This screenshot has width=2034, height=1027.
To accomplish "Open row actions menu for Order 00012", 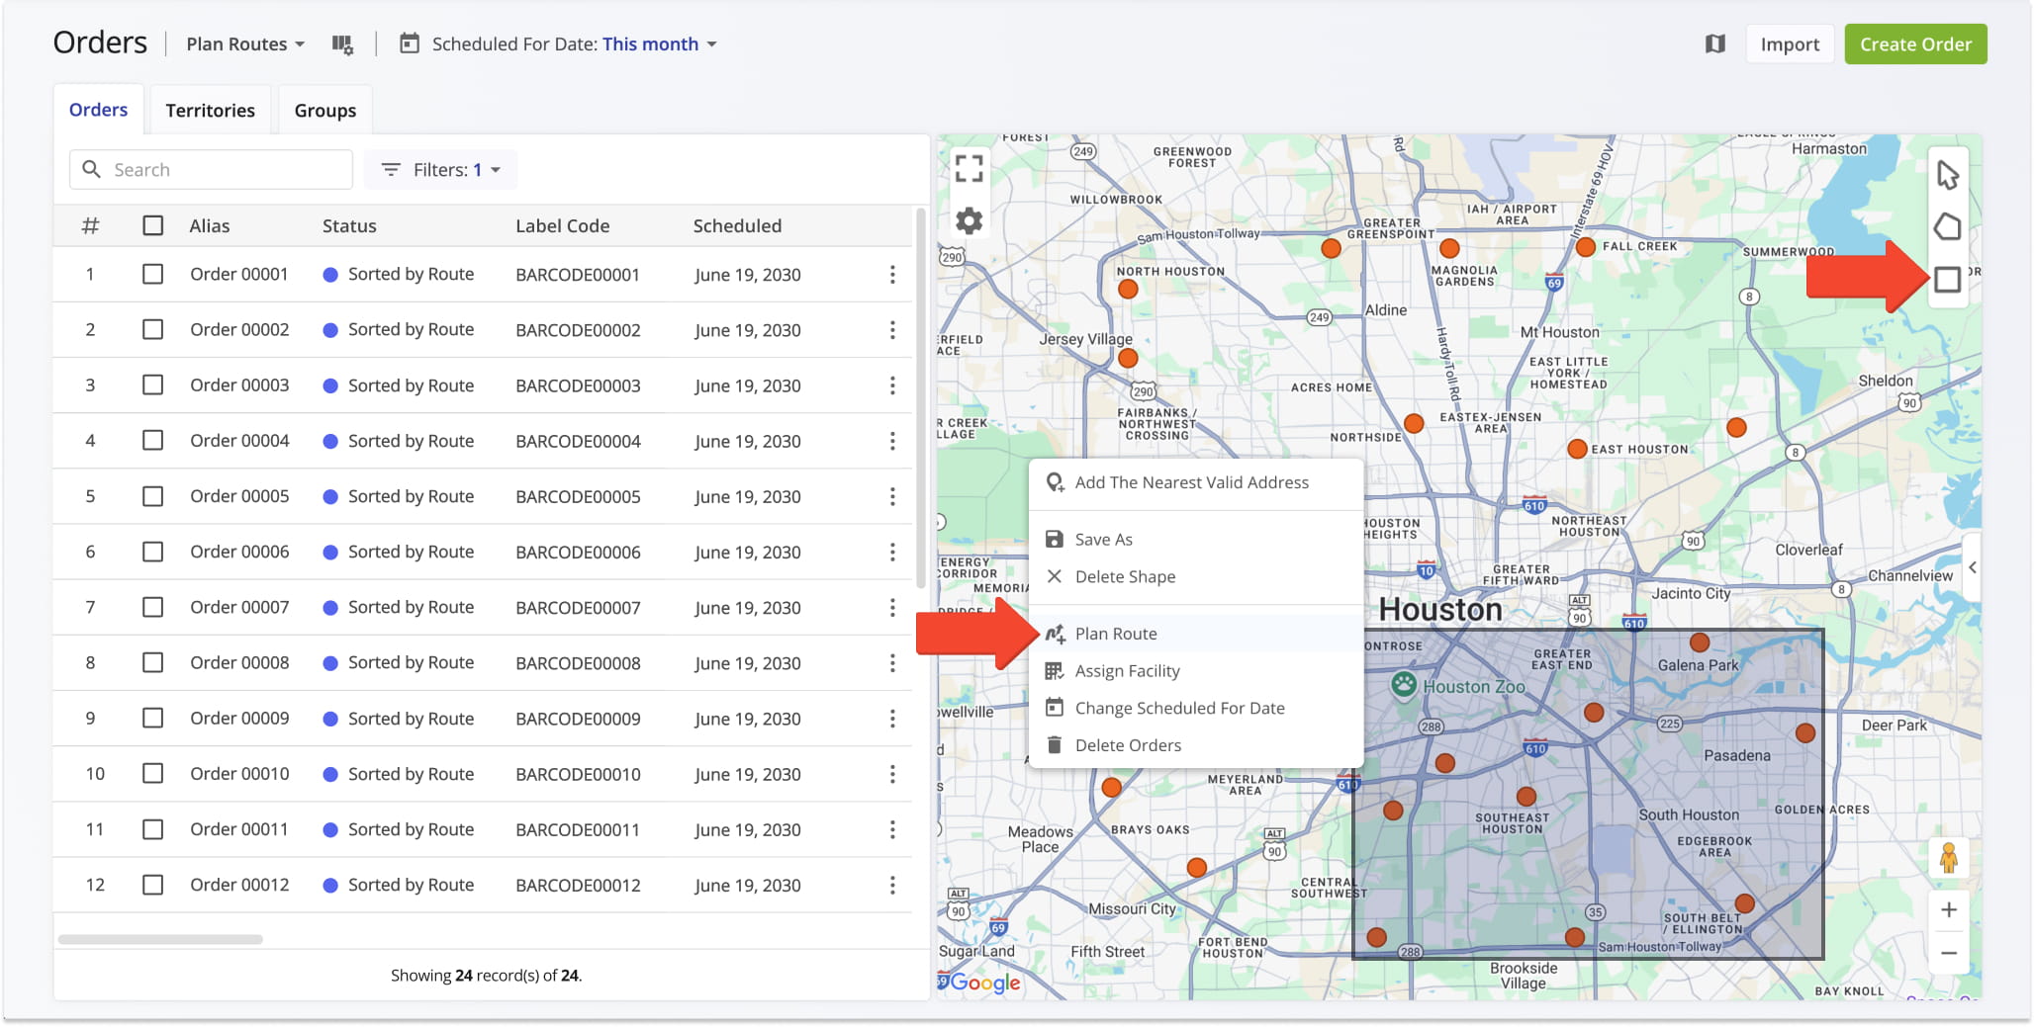I will point(892,885).
